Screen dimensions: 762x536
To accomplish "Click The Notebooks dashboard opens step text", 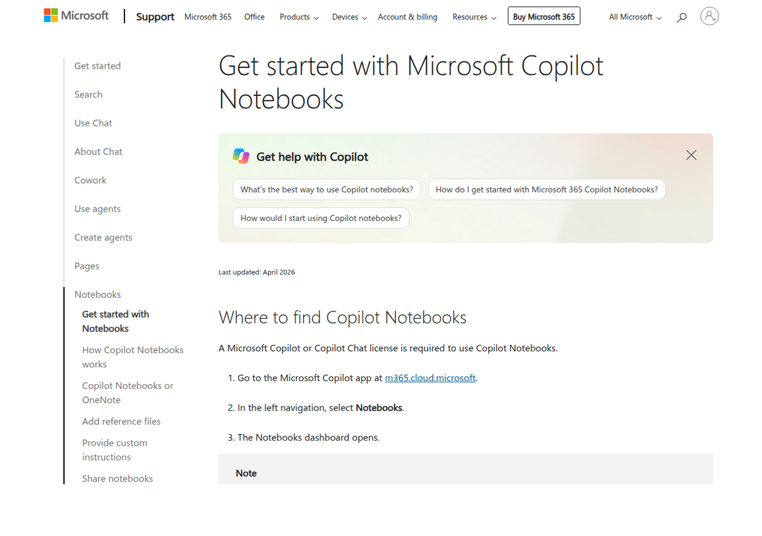I will tap(309, 438).
